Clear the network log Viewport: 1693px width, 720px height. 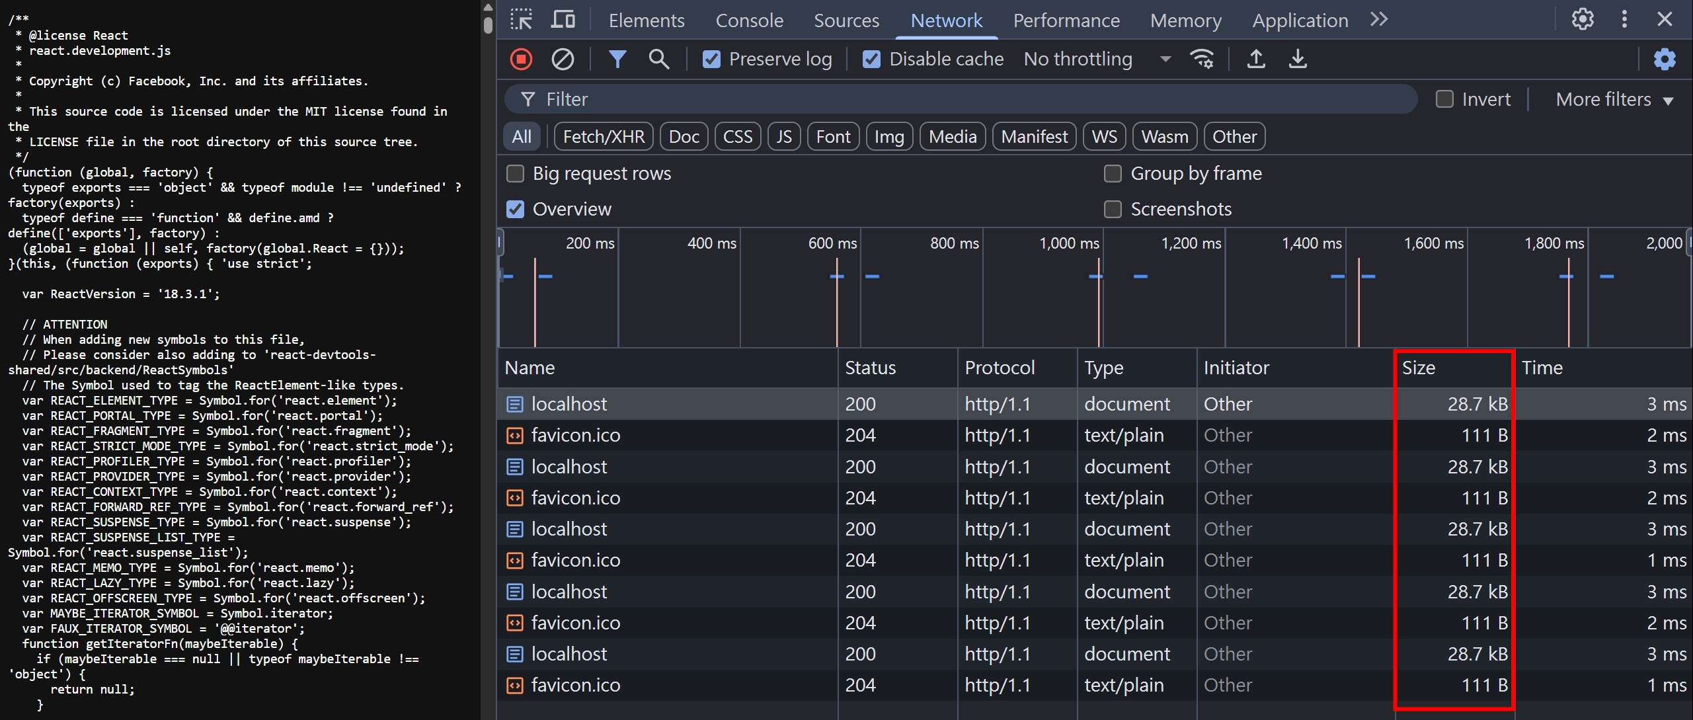point(563,60)
